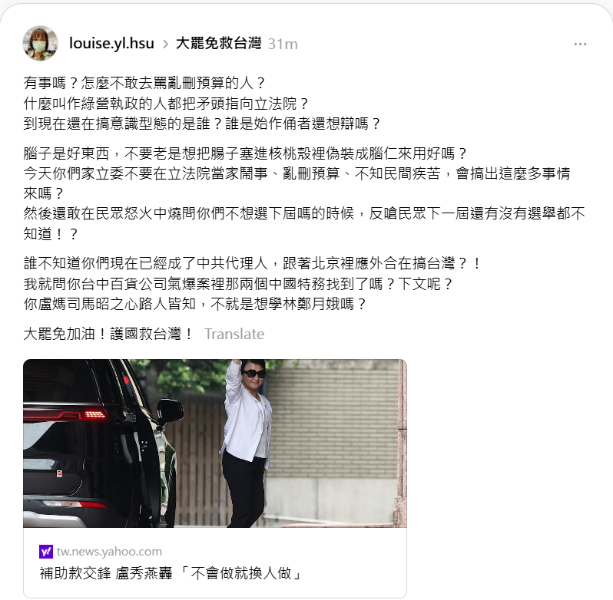This screenshot has height=600, width=613.
Task: Click the waving woman in the photo
Action: pyautogui.click(x=246, y=443)
